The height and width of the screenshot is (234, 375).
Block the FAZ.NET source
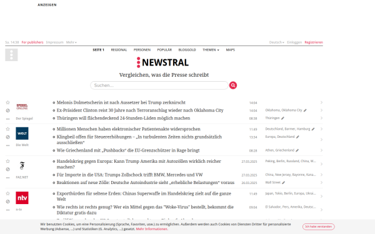tap(8, 169)
